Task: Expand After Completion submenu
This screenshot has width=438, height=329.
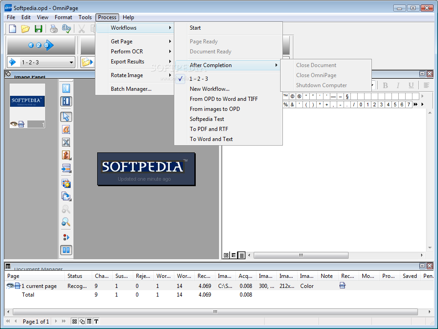Action: tap(229, 65)
